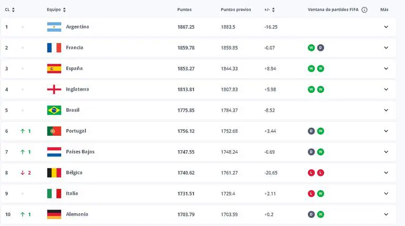Click the W badge in Alemania's row

321,214
